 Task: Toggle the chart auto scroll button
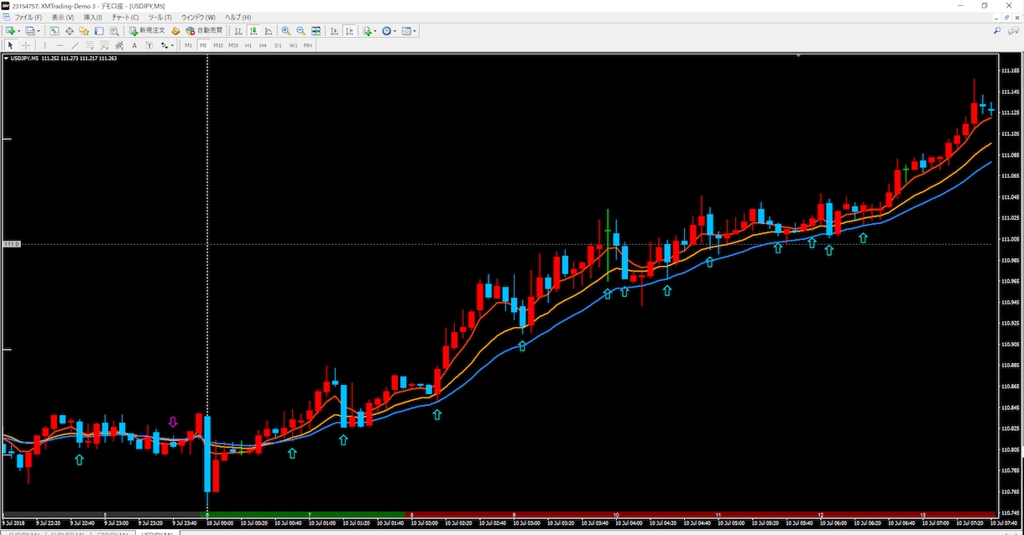click(x=334, y=31)
